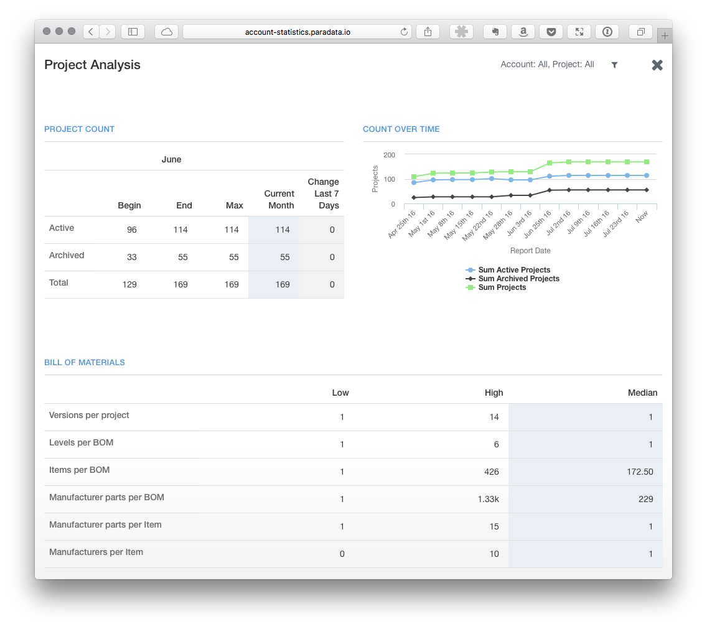Open the iCloud tabs icon
Viewport: 707px width, 629px height.
coord(167,32)
